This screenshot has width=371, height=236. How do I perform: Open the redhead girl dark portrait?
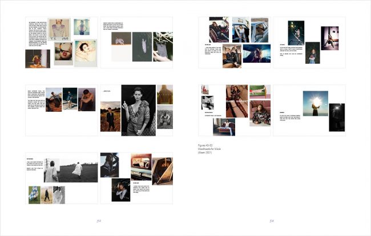pyautogui.click(x=313, y=53)
